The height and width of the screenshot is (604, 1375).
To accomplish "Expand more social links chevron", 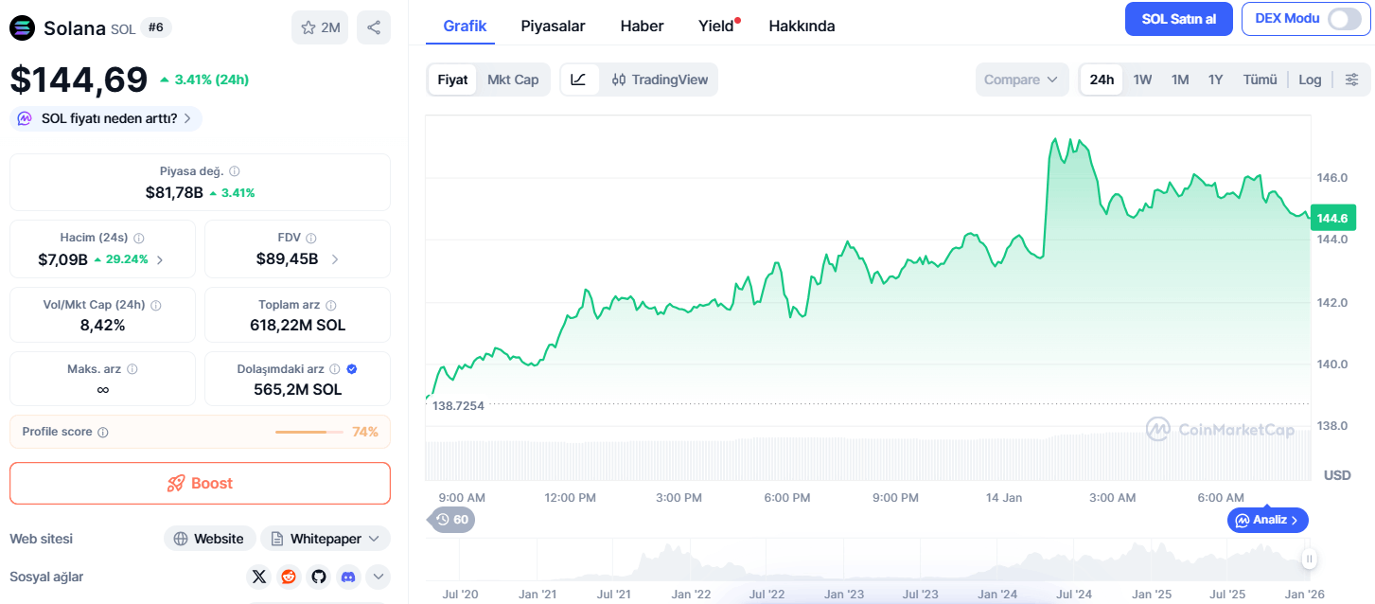I will [378, 576].
